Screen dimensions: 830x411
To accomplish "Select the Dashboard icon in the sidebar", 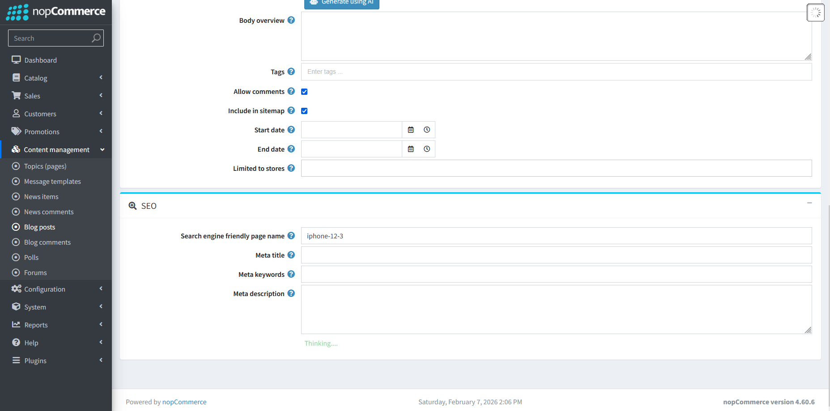I will click(16, 59).
